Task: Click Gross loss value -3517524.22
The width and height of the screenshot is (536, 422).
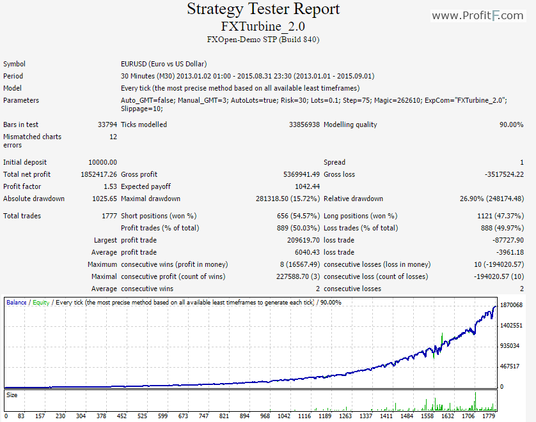Action: (x=504, y=175)
